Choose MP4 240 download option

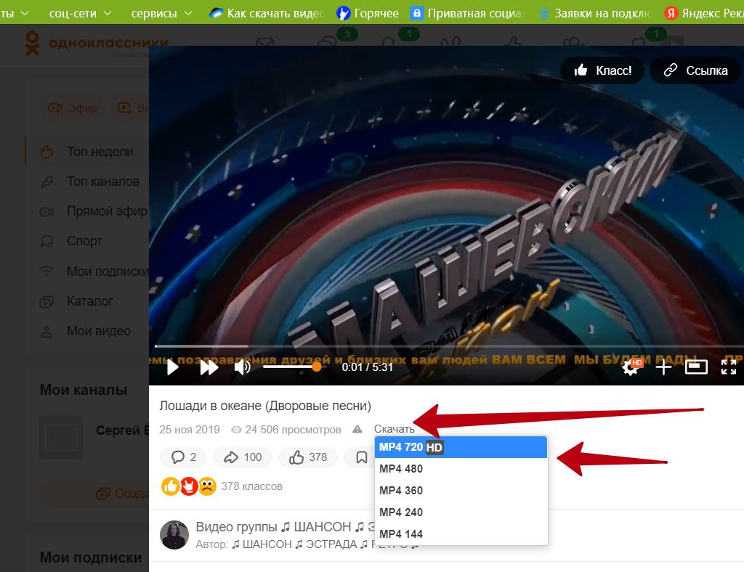(461, 512)
